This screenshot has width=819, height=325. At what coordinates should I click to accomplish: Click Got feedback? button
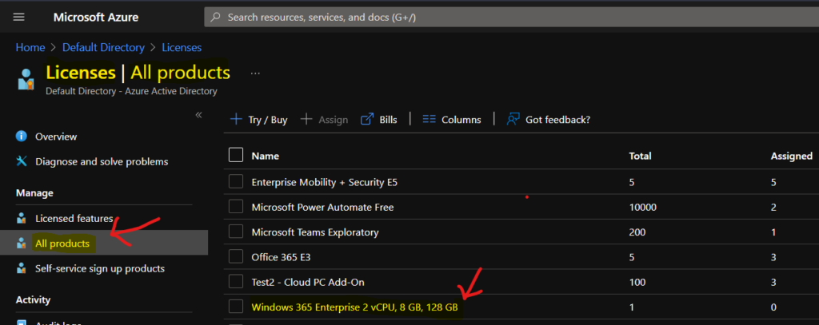click(x=549, y=120)
